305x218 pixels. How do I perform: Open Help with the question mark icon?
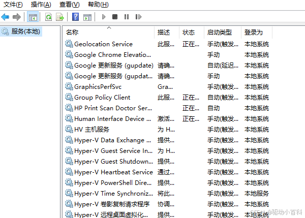click(75, 17)
